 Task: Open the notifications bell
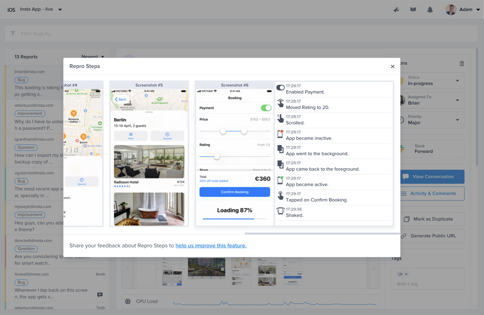pyautogui.click(x=430, y=9)
